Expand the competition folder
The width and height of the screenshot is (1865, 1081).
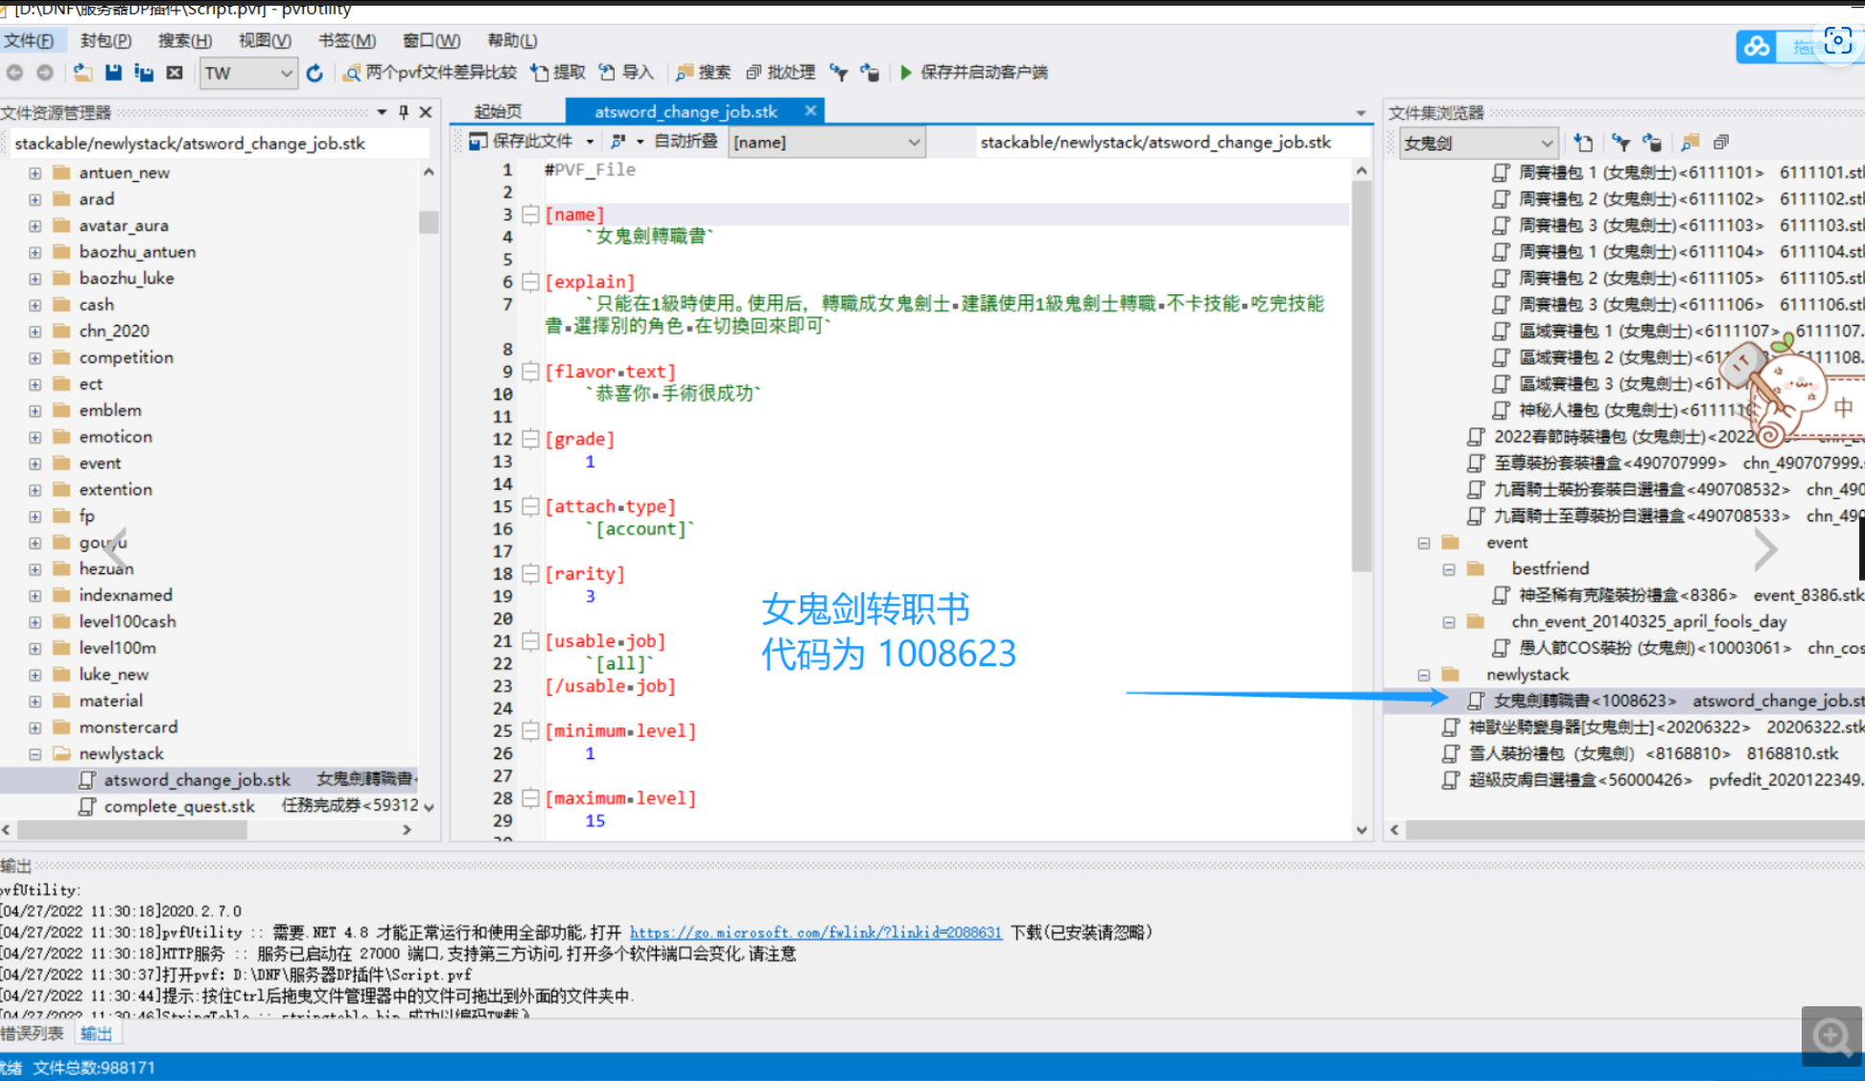point(35,358)
